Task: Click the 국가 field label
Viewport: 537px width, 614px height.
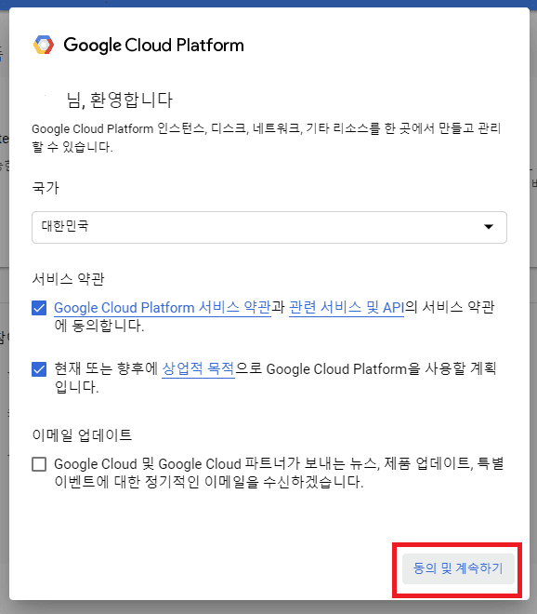Action: click(46, 188)
